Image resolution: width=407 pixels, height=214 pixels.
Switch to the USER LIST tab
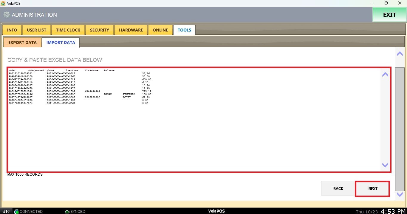pos(36,30)
